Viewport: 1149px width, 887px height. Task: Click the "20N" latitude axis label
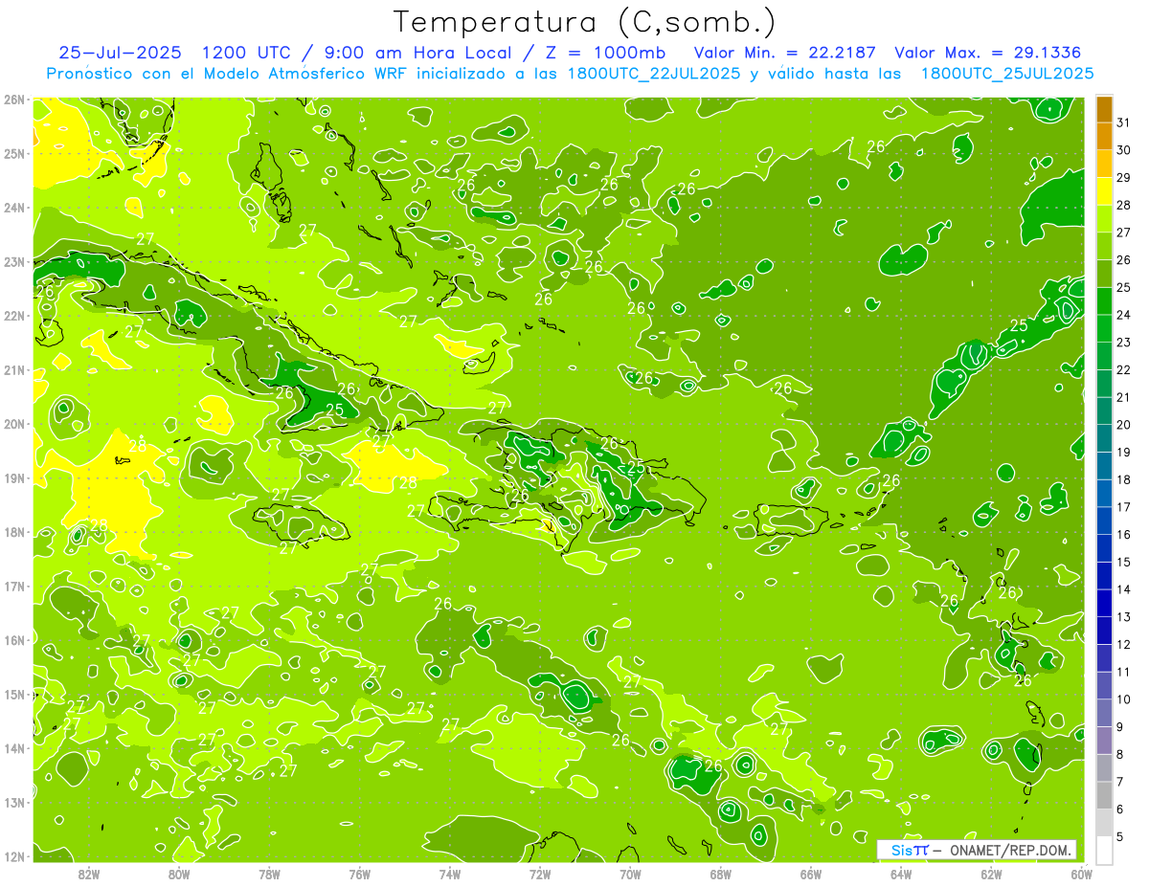(x=13, y=424)
